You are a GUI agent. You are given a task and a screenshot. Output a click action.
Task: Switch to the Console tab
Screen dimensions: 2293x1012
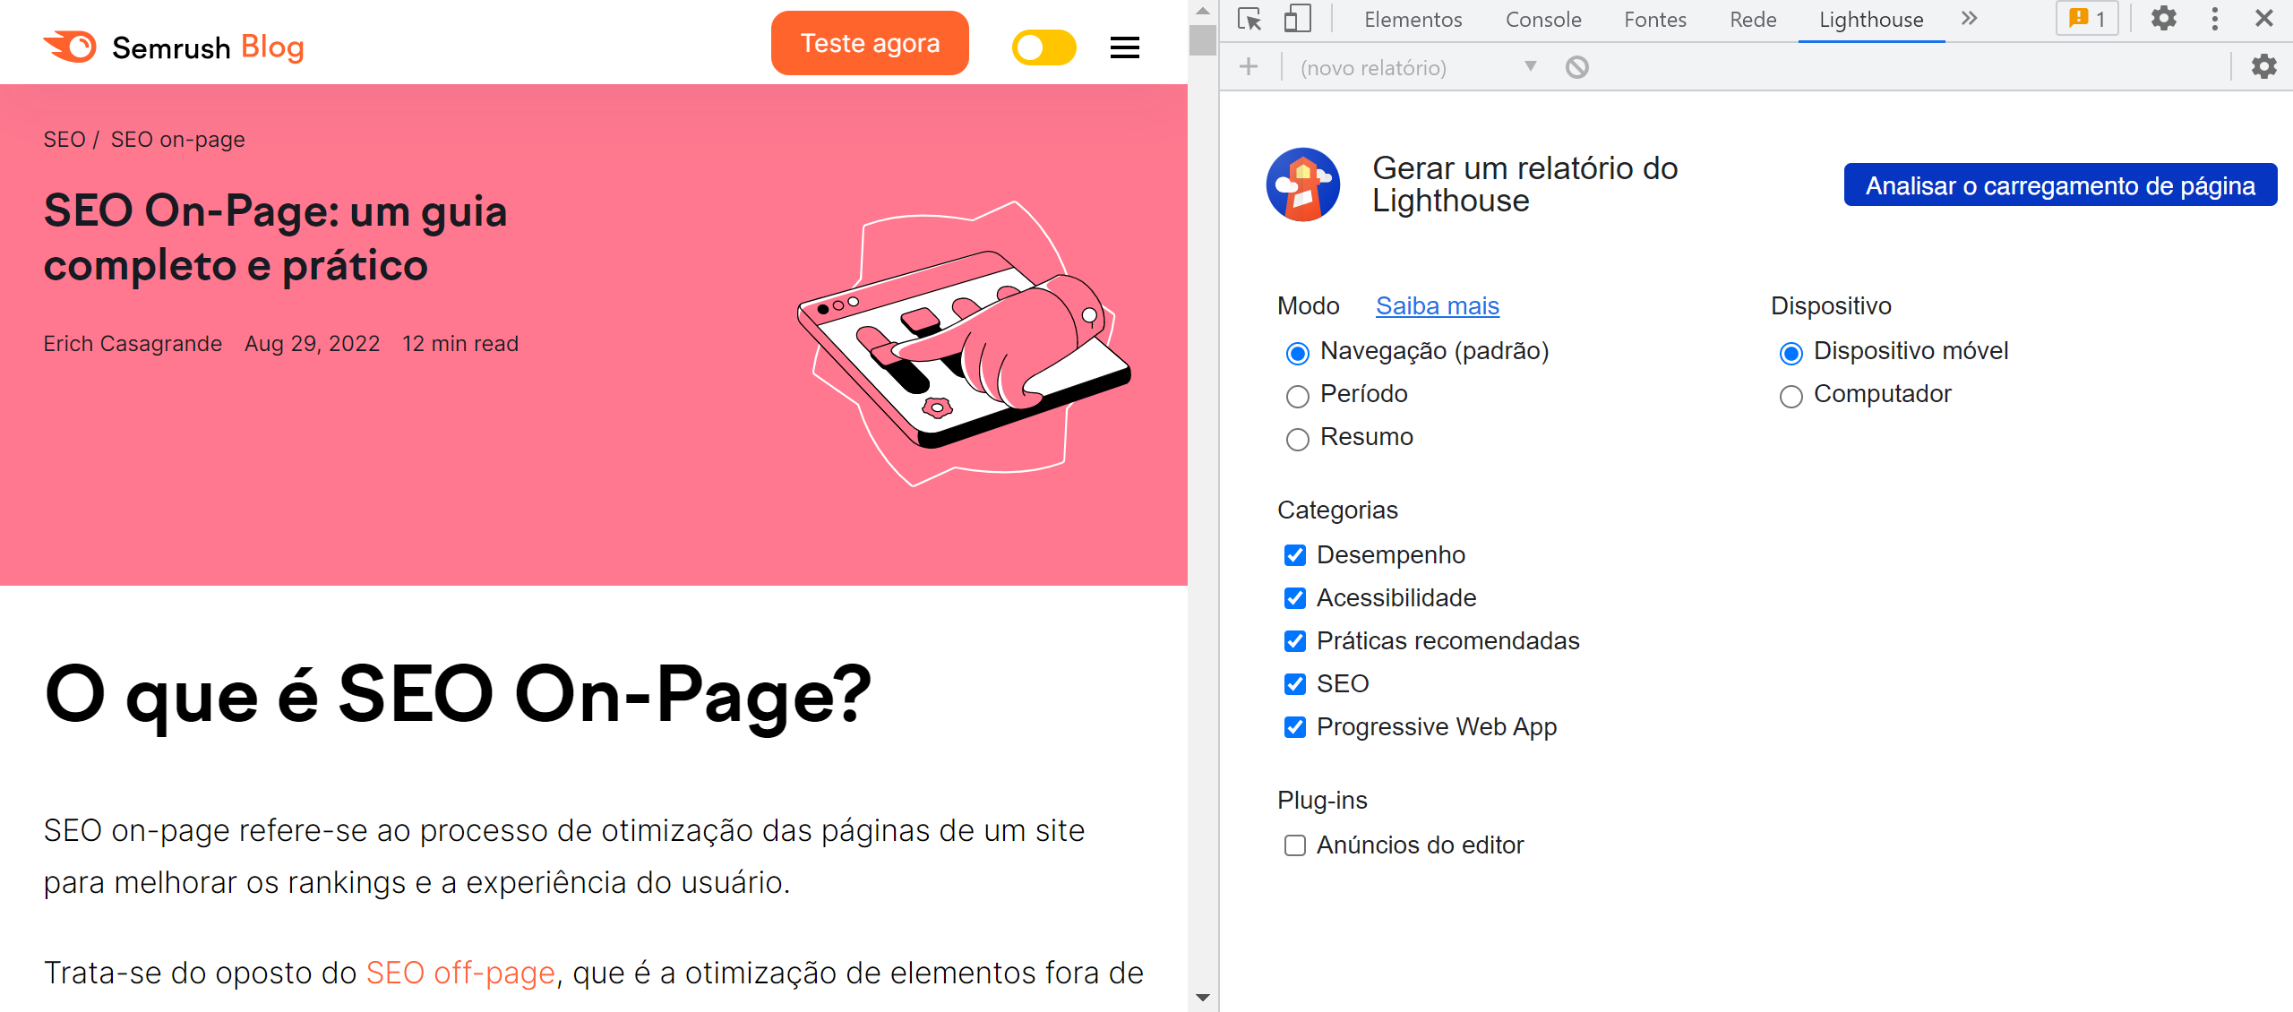click(1542, 18)
